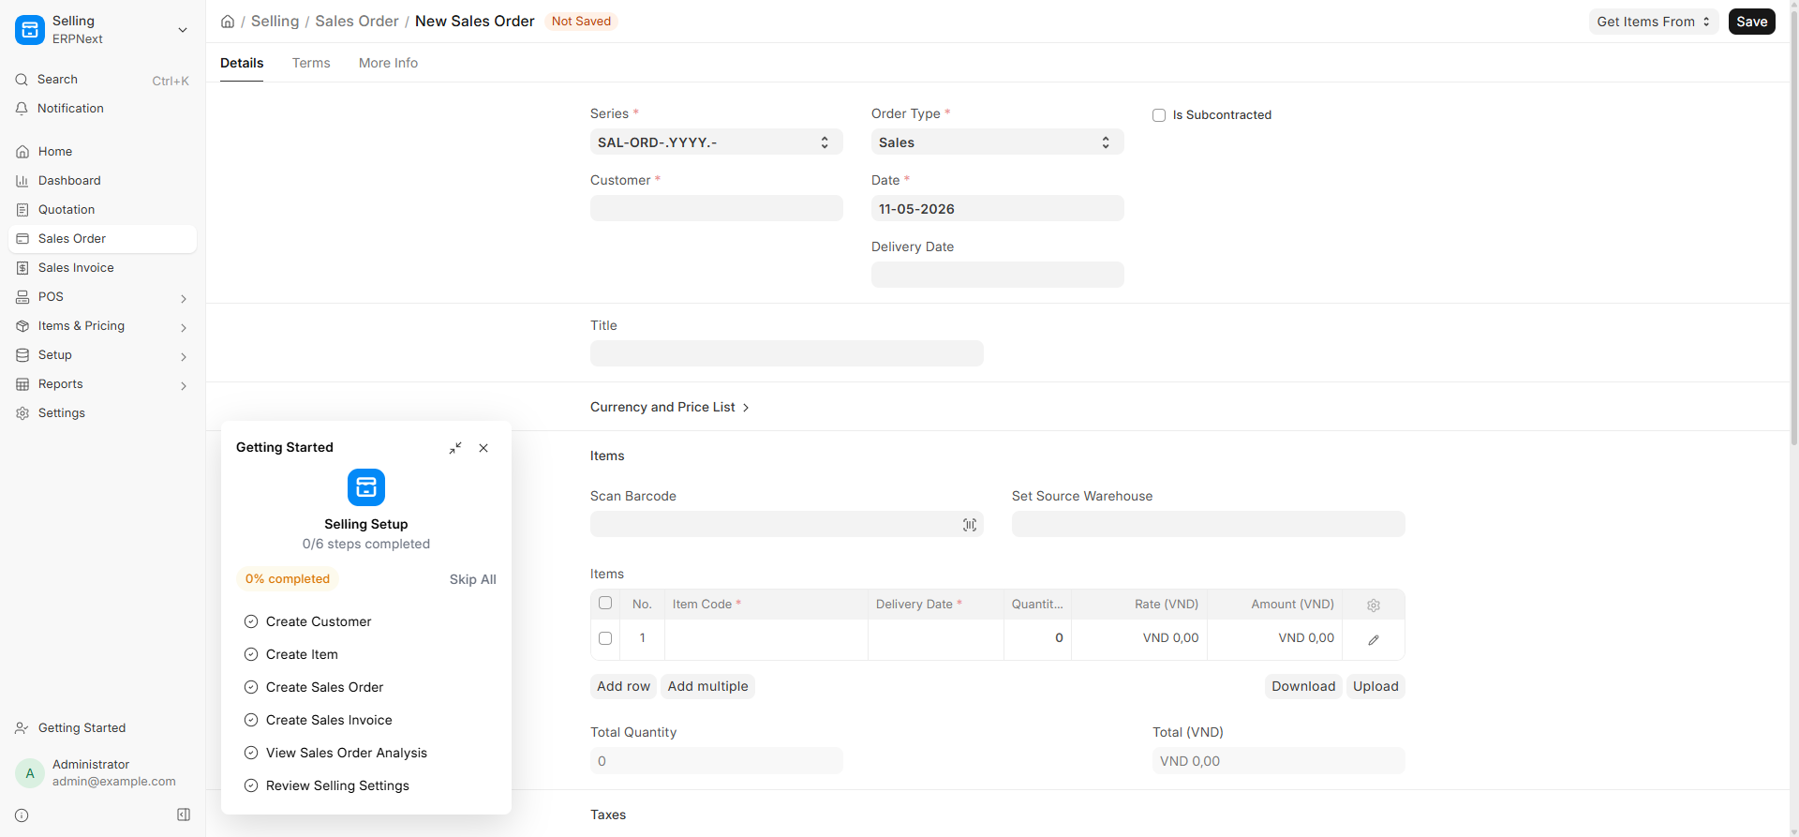Toggle the select-all items header checkbox
The image size is (1799, 837).
[605, 603]
